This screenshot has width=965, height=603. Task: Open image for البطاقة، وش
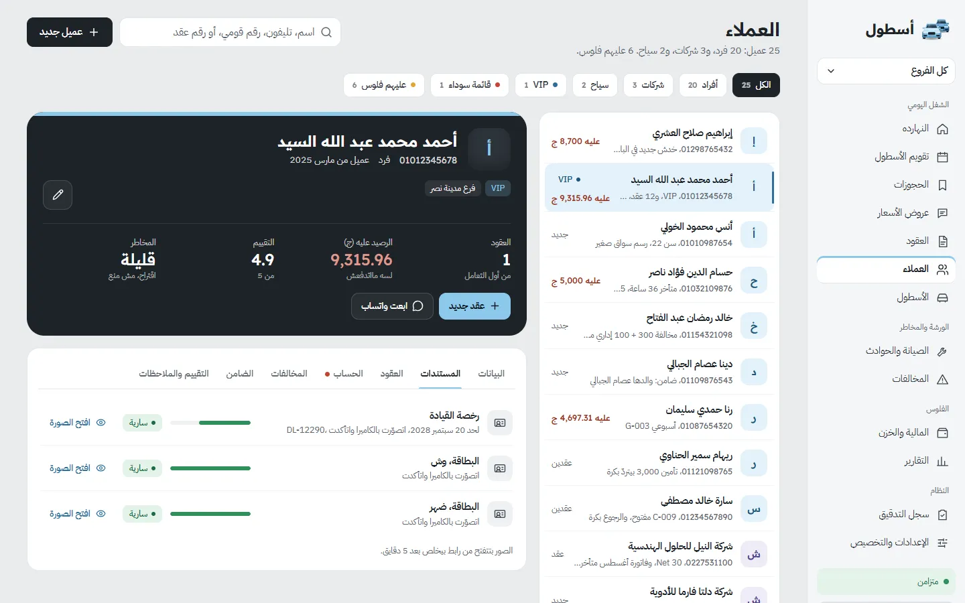click(78, 468)
